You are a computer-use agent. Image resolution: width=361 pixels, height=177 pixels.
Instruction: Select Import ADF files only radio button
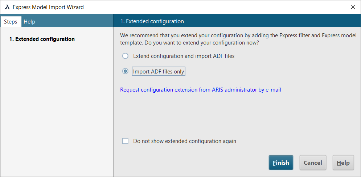(x=125, y=71)
